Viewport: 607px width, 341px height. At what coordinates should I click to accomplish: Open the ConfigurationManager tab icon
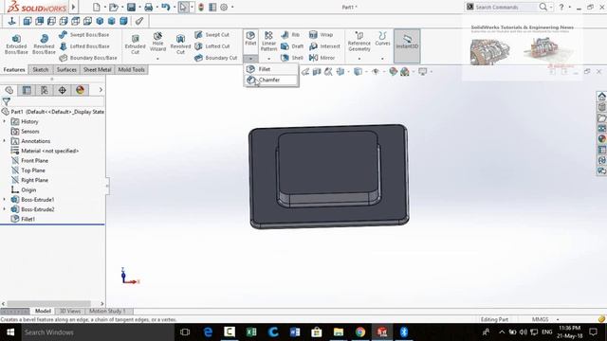45,90
